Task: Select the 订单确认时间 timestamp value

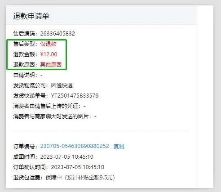Action: click(78, 167)
